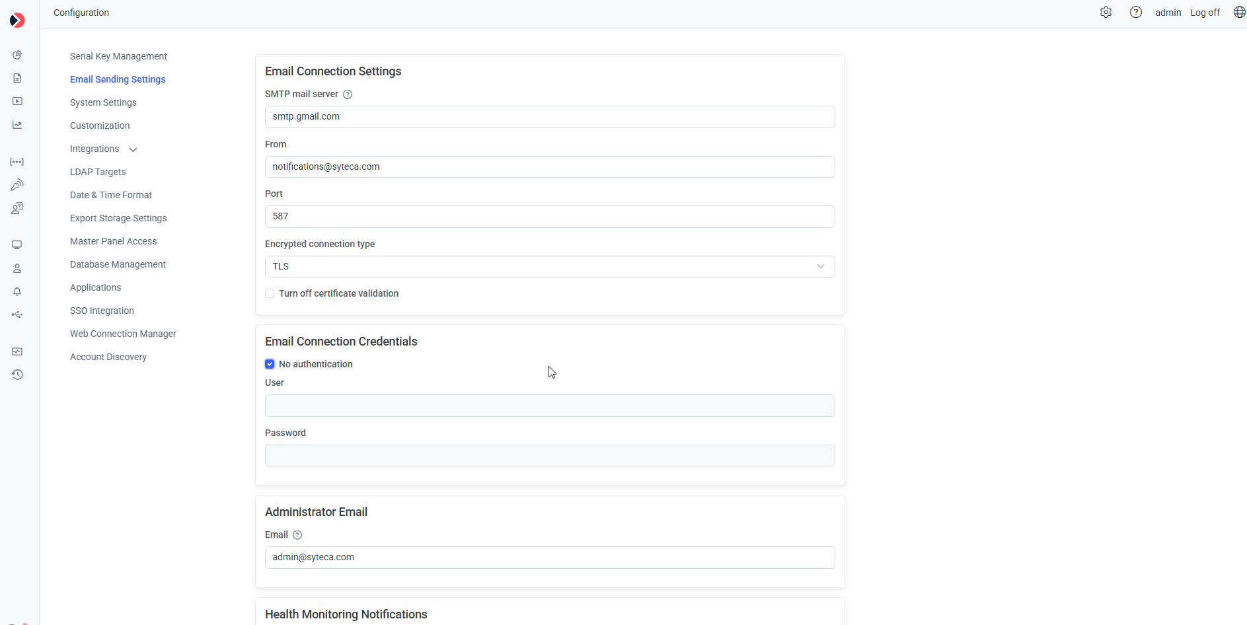
Task: Select Email Sending Settings menu item
Action: (x=118, y=79)
